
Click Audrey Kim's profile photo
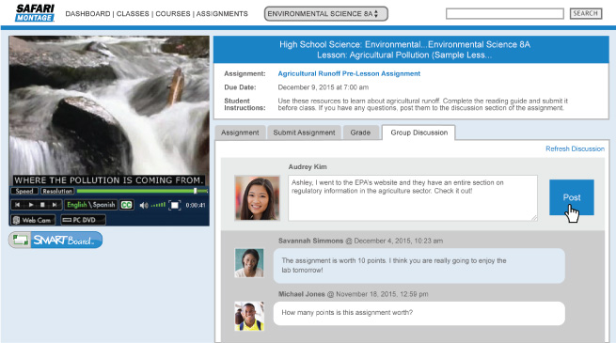pyautogui.click(x=258, y=197)
